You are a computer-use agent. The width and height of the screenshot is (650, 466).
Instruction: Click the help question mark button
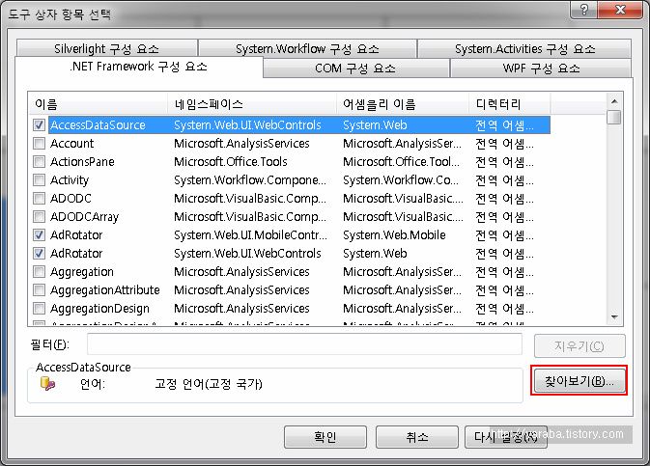point(583,9)
